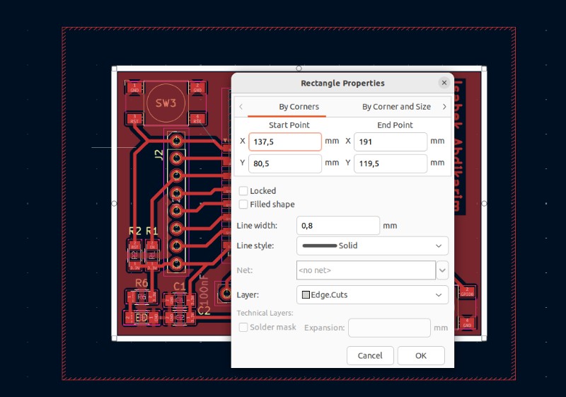The height and width of the screenshot is (397, 566).
Task: Click the bottom pad of J2 connector
Action: pyautogui.click(x=176, y=264)
